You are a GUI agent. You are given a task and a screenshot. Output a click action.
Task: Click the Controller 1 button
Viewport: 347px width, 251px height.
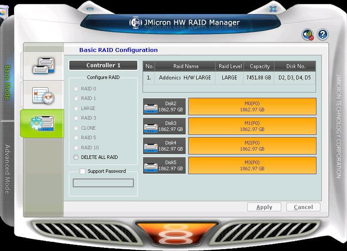tap(103, 65)
